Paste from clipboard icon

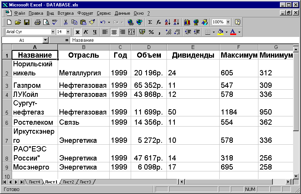pyautogui.click(x=83, y=22)
